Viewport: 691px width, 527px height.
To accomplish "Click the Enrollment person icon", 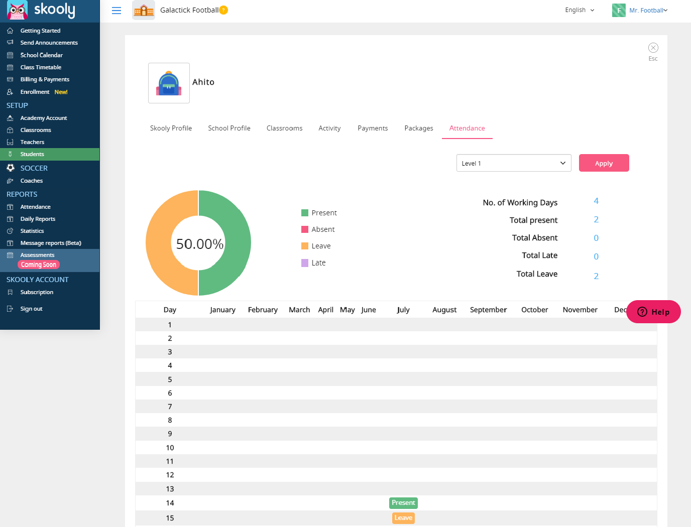I will [x=10, y=92].
